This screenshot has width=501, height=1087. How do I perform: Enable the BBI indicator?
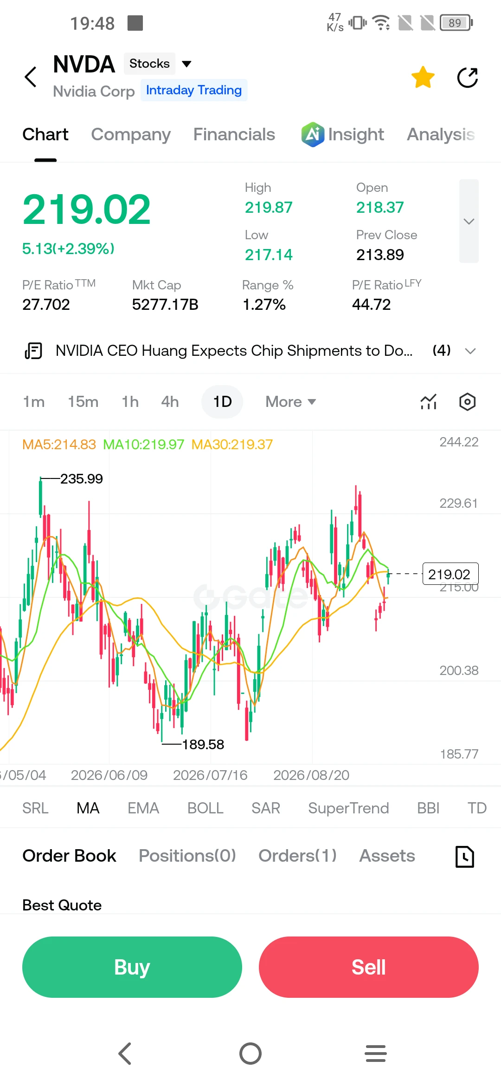click(x=428, y=808)
